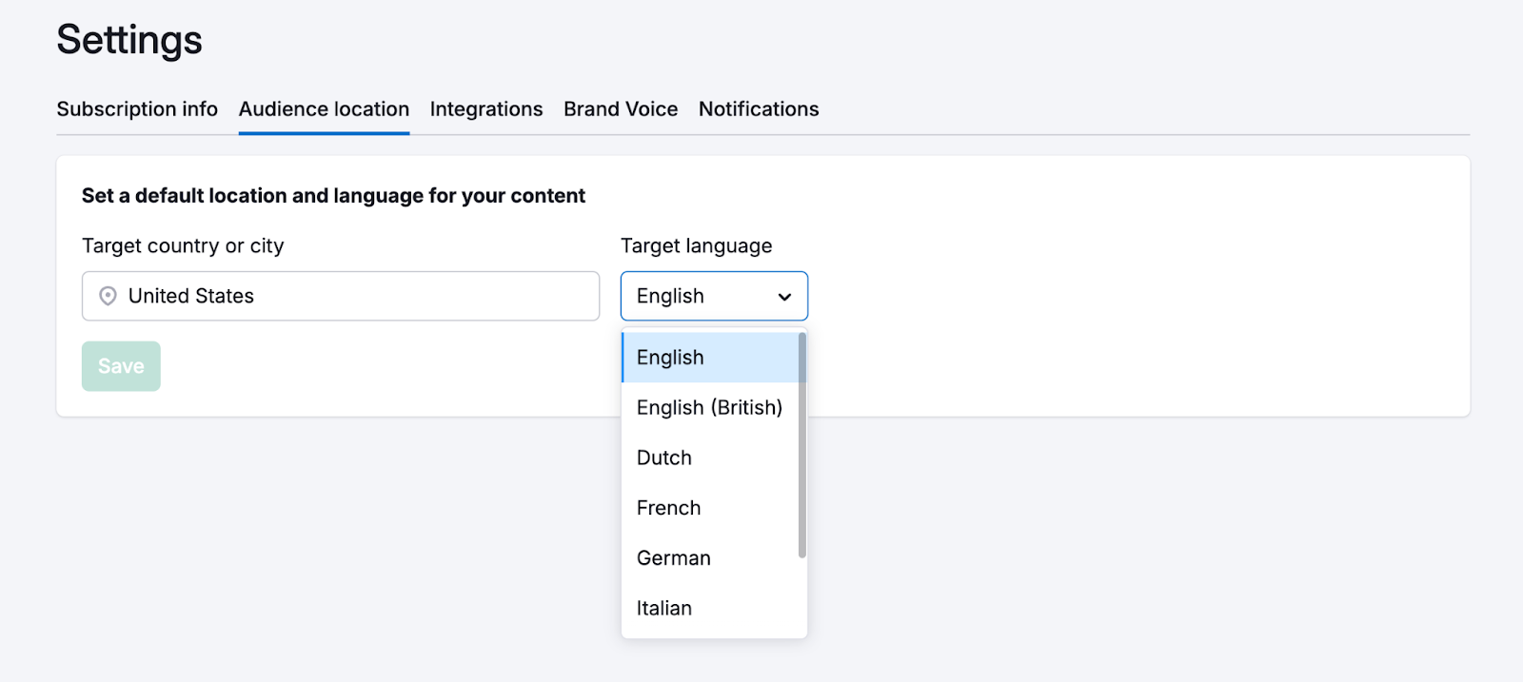Open the Notifications tab
Screen dimensions: 1523x682
point(759,109)
